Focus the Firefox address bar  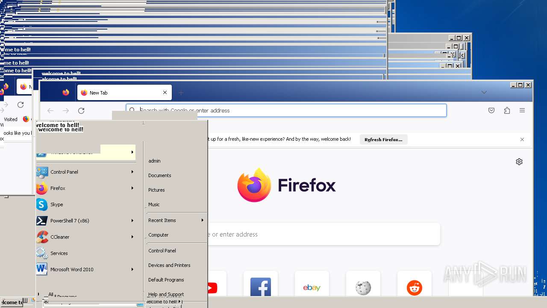tap(286, 110)
